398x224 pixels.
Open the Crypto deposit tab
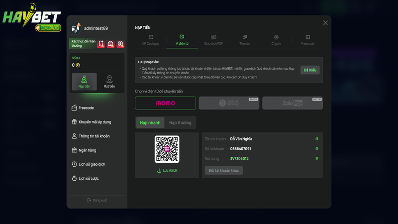pyautogui.click(x=276, y=40)
